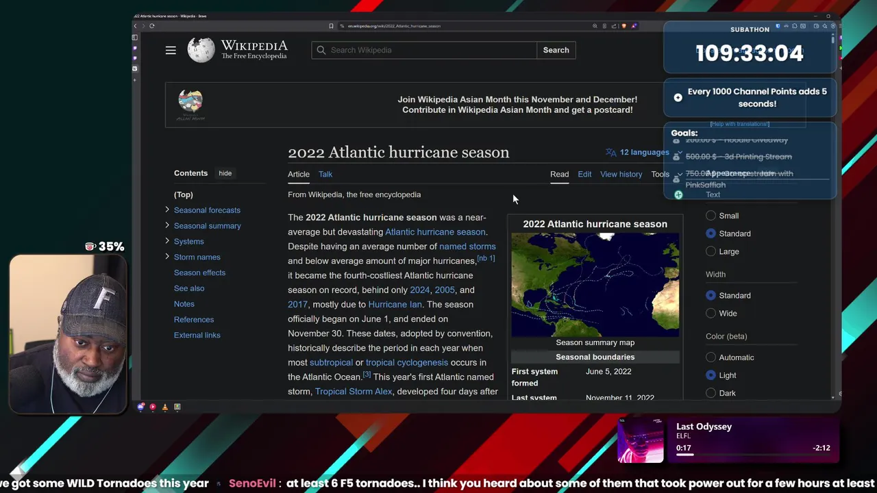Jump to (Top) in contents
This screenshot has height=493, width=877.
pyautogui.click(x=184, y=194)
